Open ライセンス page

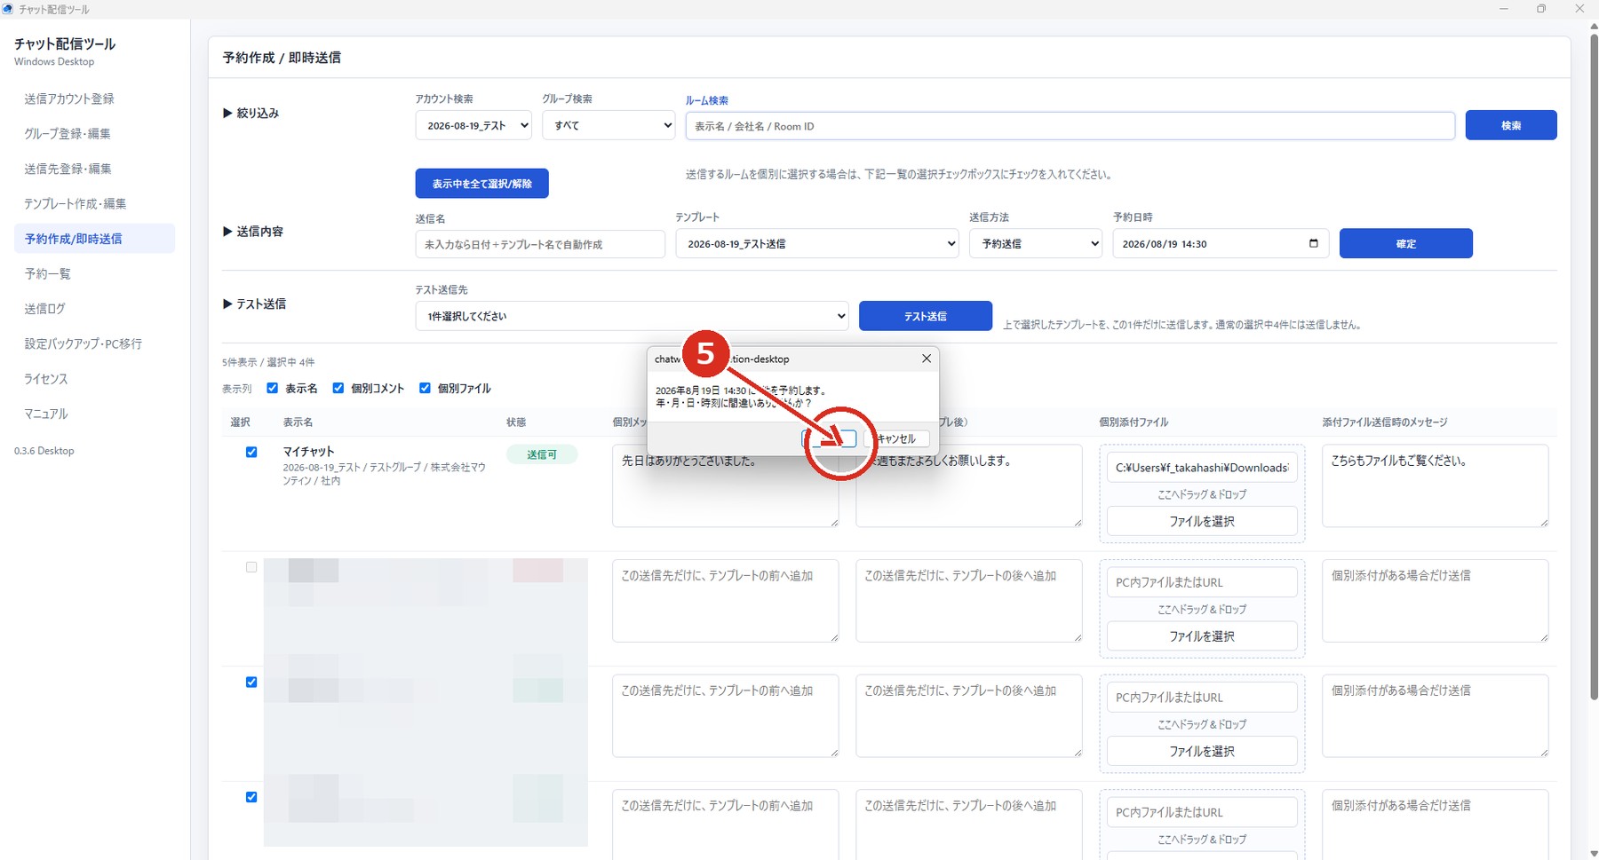click(x=46, y=379)
